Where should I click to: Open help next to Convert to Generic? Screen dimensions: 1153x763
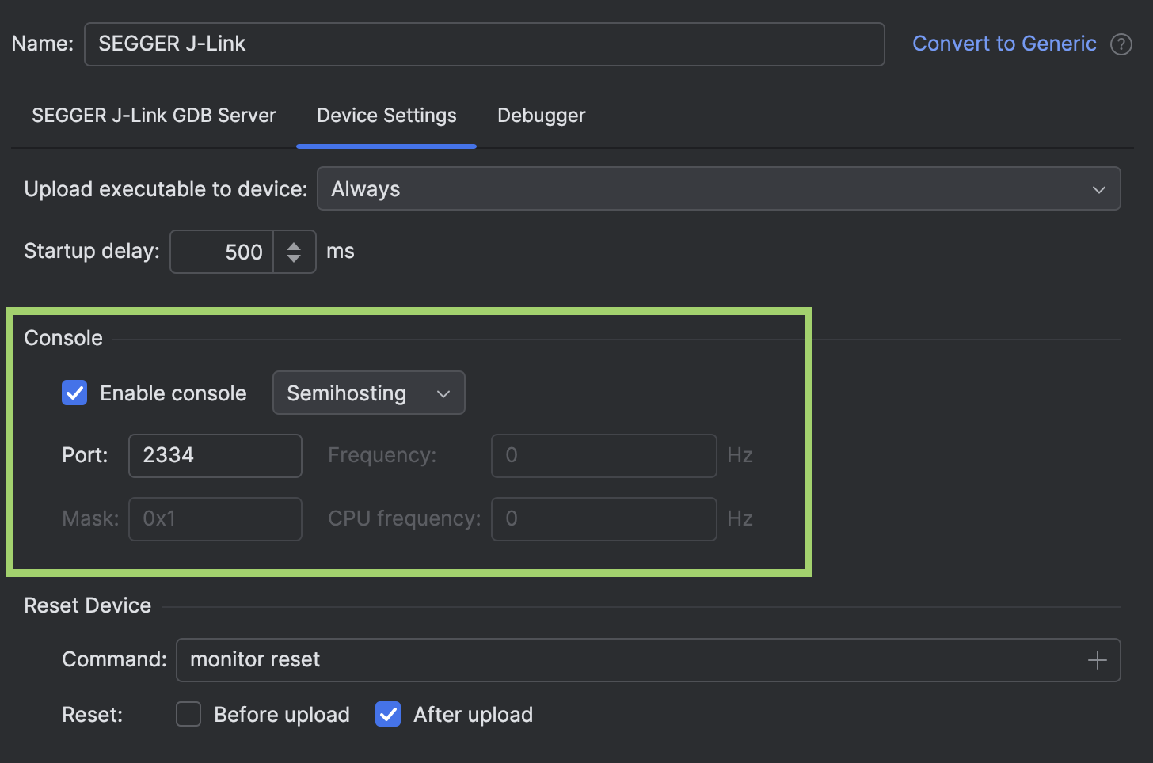[x=1122, y=44]
